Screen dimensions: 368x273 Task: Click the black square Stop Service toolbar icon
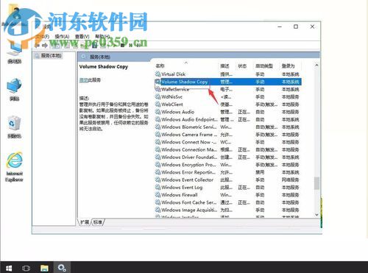point(122,46)
